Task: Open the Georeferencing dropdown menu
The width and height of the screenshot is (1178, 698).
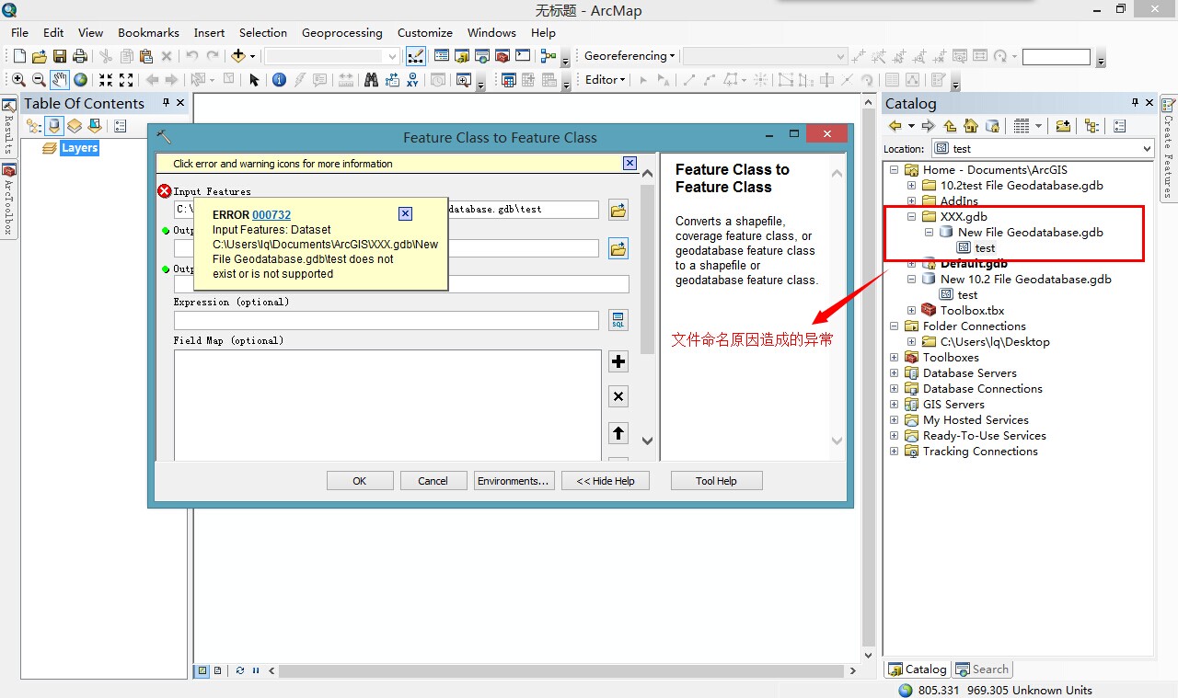Action: pos(629,56)
